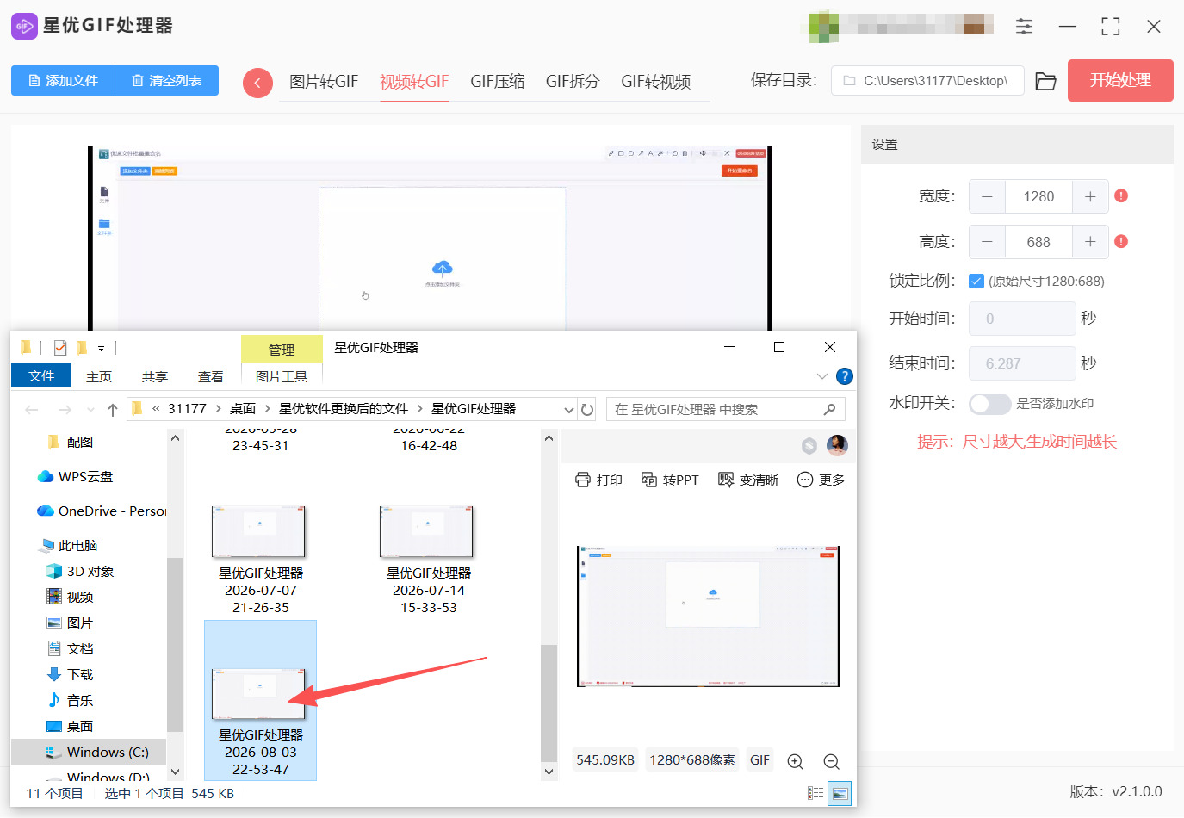This screenshot has width=1184, height=818.
Task: Click 变清晰 enhance tool in preview
Action: (x=748, y=480)
